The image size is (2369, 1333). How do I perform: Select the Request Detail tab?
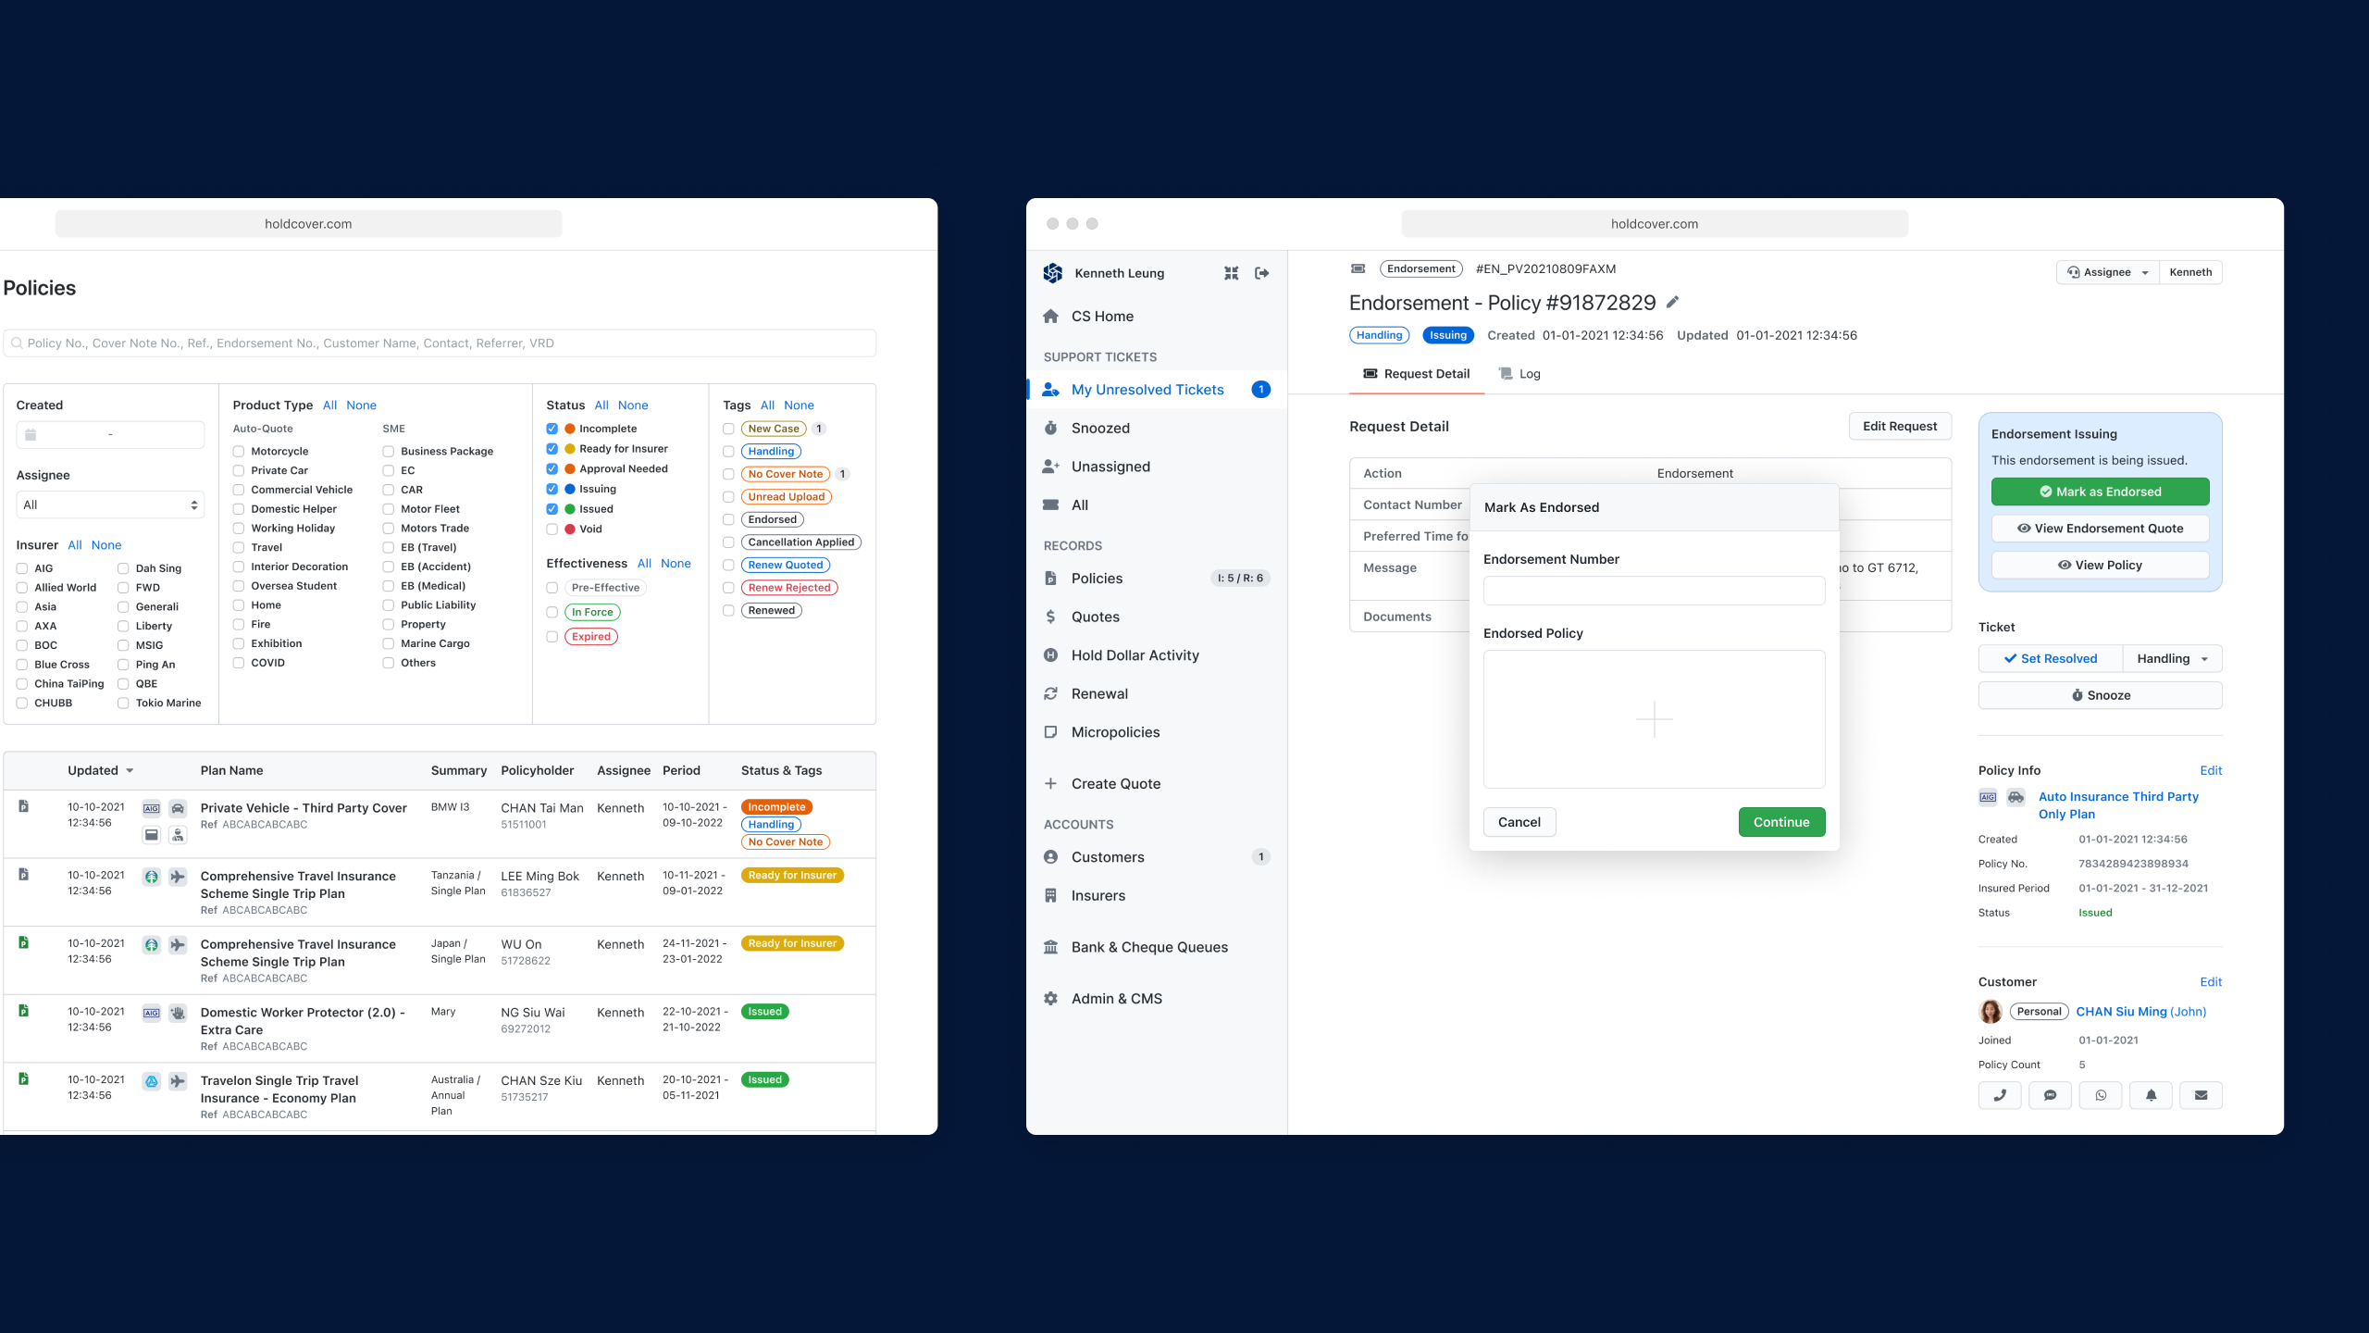pos(1416,373)
